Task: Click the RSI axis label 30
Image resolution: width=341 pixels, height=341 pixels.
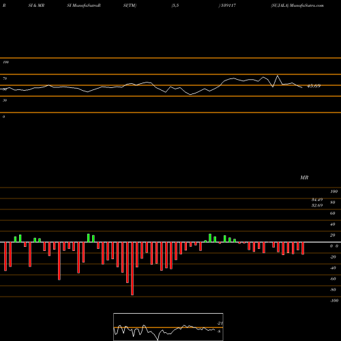Action: (5, 100)
